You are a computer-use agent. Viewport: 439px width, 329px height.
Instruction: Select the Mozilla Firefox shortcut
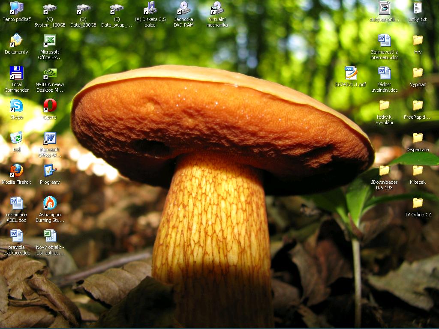(x=16, y=171)
